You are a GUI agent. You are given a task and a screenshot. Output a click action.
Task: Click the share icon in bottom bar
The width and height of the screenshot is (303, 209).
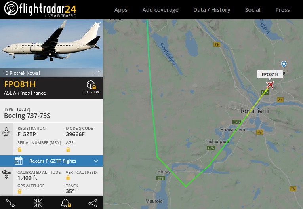tap(93, 203)
